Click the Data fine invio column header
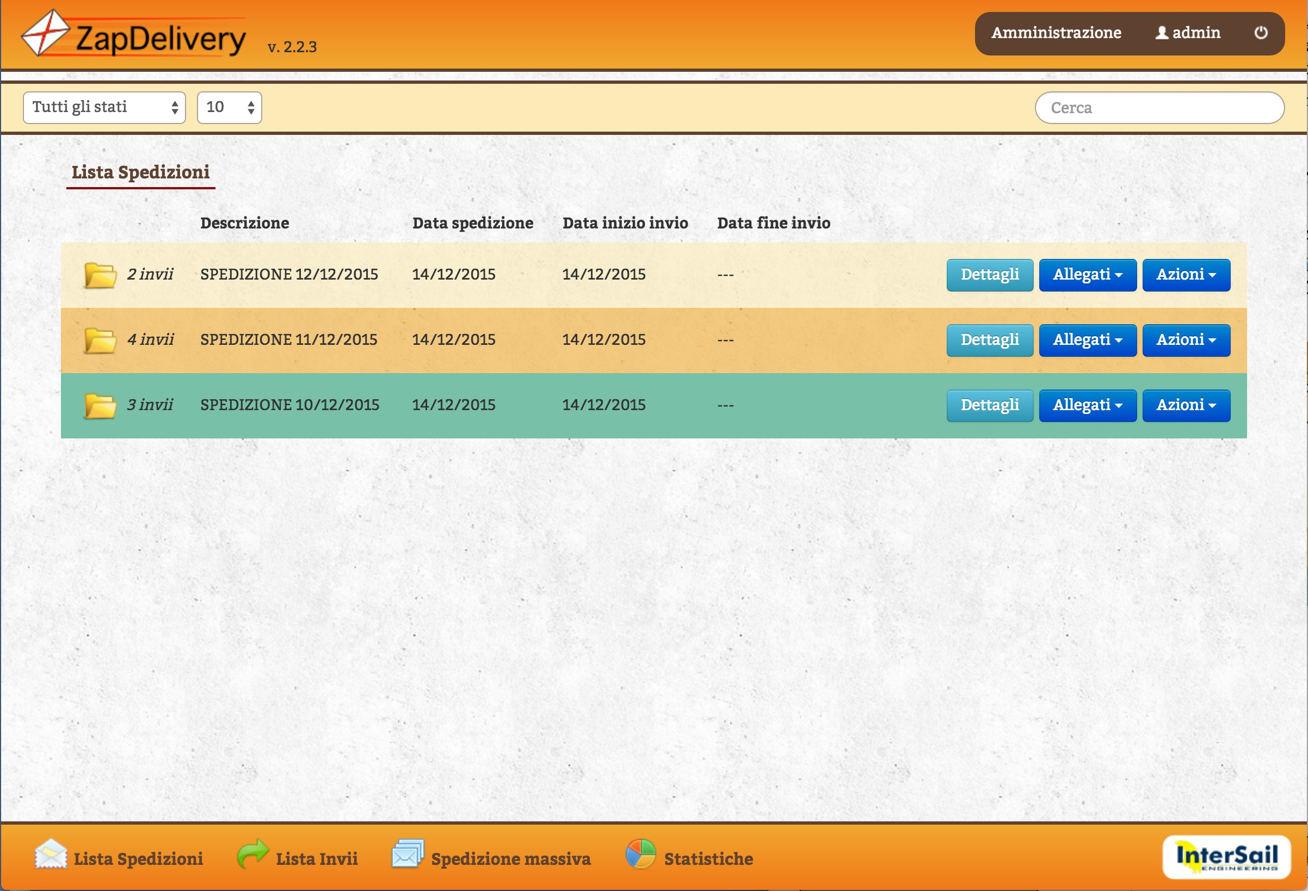1308x891 pixels. (x=773, y=223)
